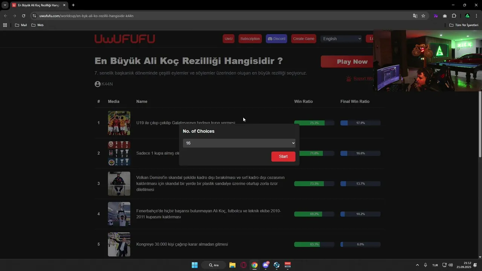The height and width of the screenshot is (271, 482).
Task: Open the tab search dropdown arrow
Action: click(x=5, y=5)
